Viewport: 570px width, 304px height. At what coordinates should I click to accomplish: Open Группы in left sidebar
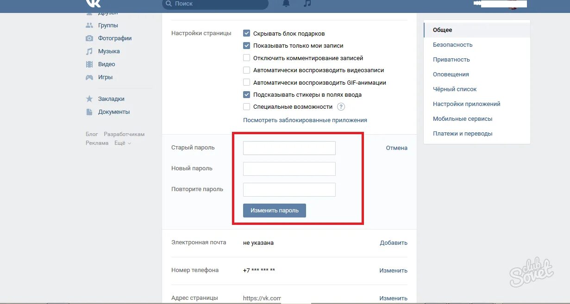(108, 25)
